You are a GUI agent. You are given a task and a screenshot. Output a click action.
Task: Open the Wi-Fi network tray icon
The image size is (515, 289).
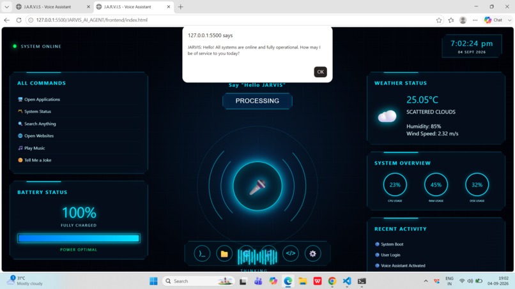click(462, 281)
